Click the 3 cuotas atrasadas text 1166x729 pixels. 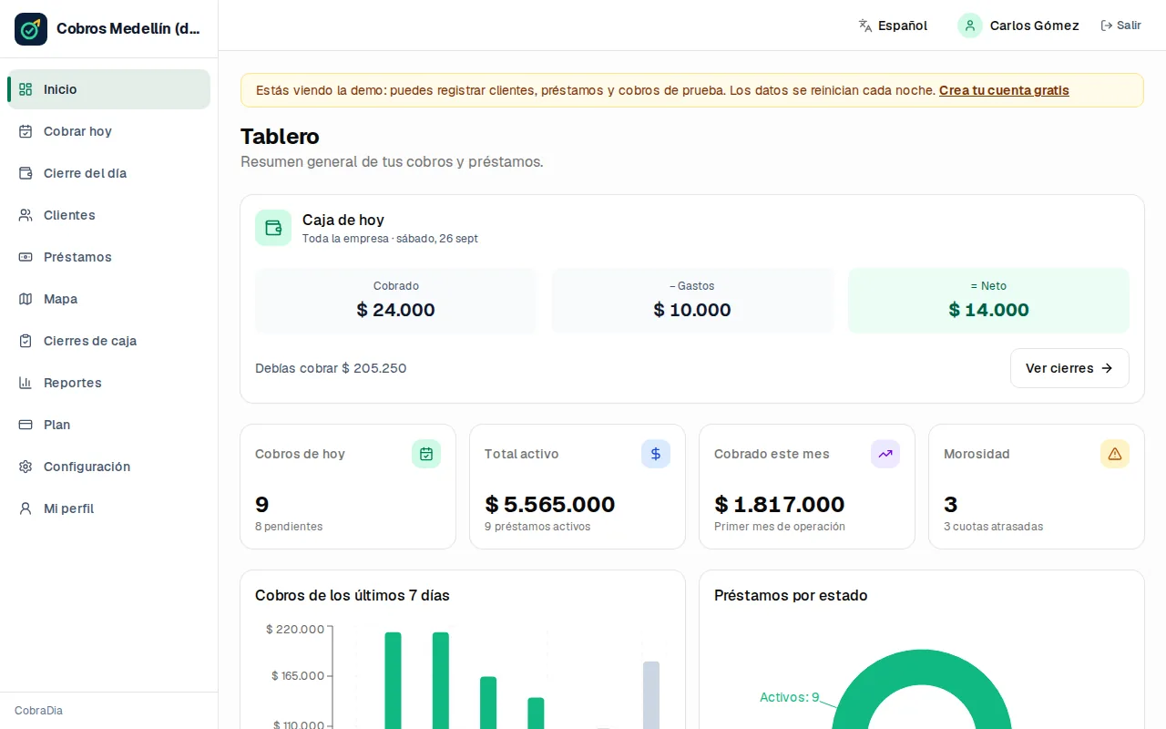tap(994, 527)
